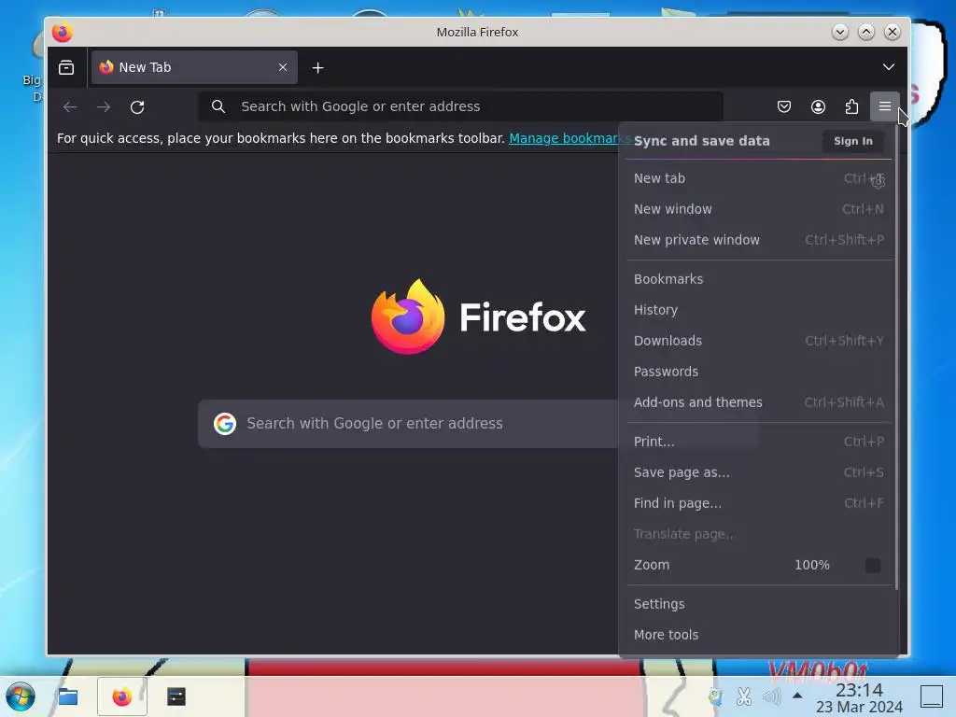Open the Extensions puzzle icon
The height and width of the screenshot is (717, 956).
tap(851, 106)
